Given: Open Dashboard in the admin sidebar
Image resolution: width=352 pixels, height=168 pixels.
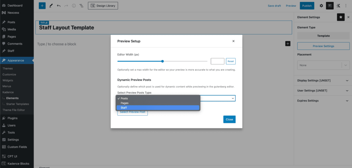Looking at the screenshot, I should coord(17,5).
